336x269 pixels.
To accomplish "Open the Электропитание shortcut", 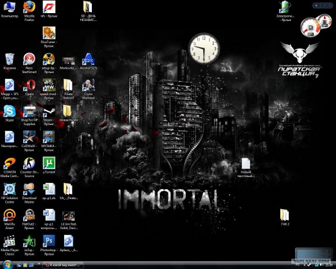I will coord(285,11).
